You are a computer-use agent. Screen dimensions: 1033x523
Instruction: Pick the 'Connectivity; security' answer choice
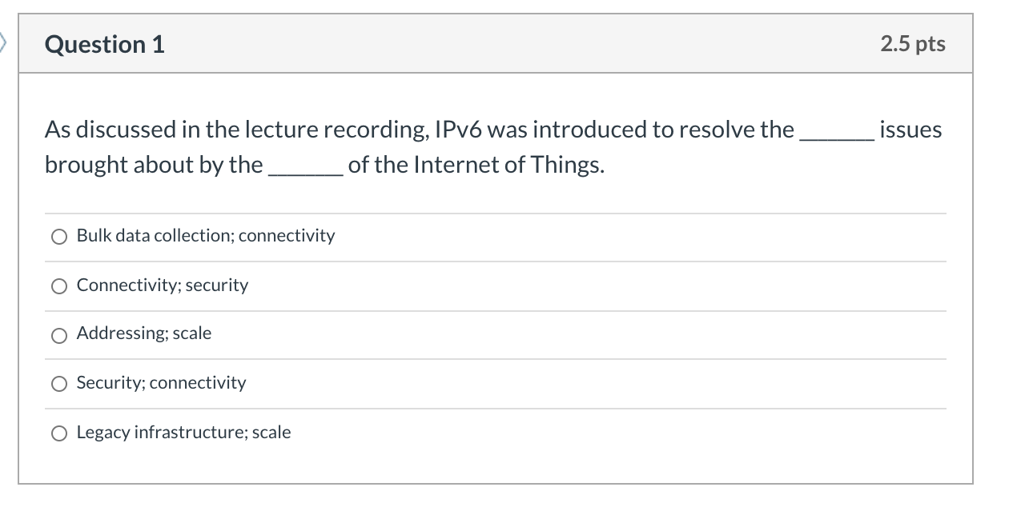click(58, 285)
